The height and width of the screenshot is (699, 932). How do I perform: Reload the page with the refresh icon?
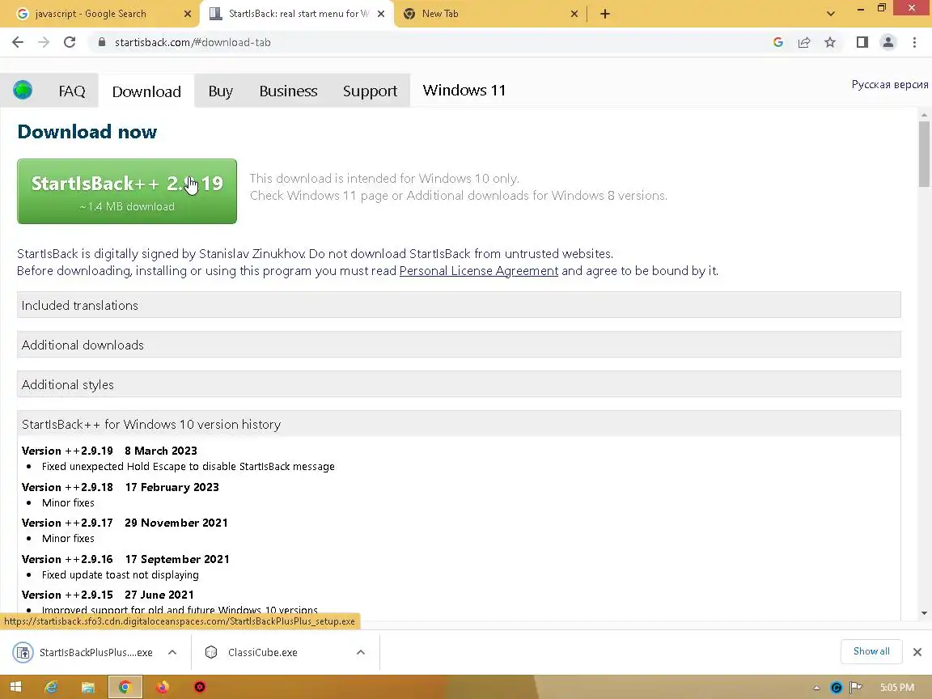point(70,42)
